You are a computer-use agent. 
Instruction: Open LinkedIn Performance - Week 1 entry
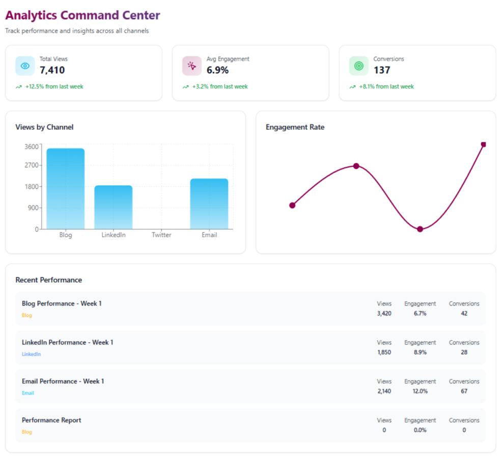pos(68,342)
